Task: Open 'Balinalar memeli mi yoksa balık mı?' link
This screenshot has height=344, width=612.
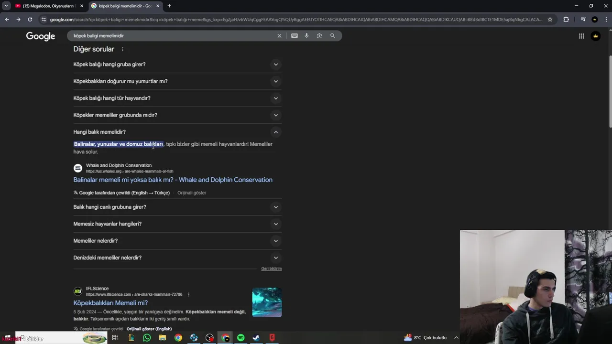Action: coord(173,180)
